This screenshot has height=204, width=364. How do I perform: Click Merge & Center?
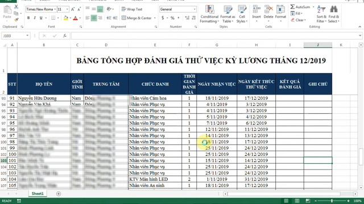[x=136, y=18]
